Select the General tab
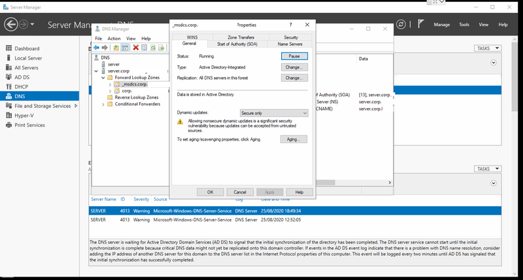The height and width of the screenshot is (280, 523). tap(189, 44)
